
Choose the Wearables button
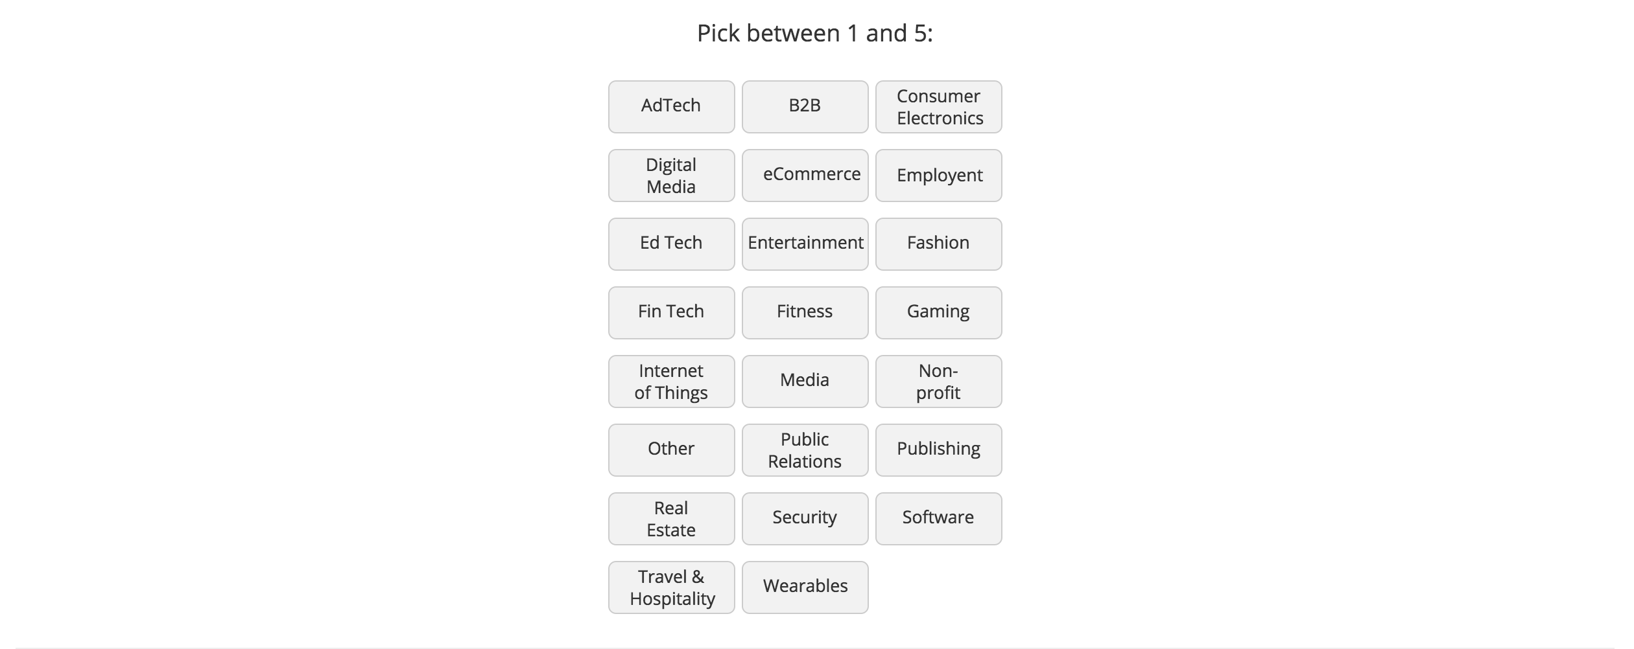click(x=805, y=587)
